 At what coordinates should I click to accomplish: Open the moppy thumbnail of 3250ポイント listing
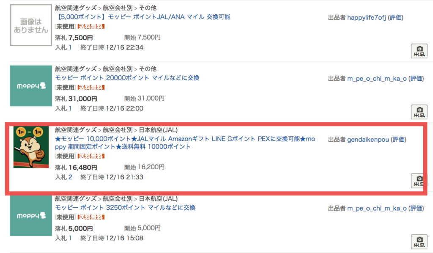click(31, 215)
